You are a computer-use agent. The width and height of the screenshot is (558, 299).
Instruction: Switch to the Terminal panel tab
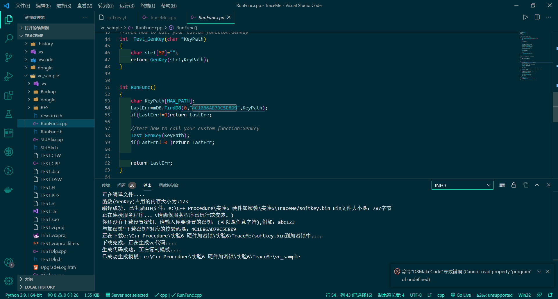[106, 185]
